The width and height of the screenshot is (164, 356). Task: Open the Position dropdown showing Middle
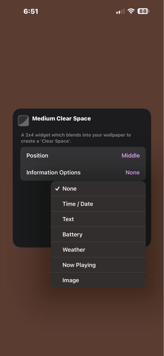pos(131,155)
